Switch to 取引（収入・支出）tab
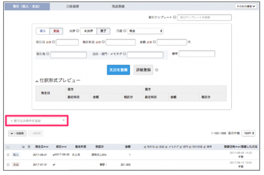Screen dimensions: 264x175 27,6
